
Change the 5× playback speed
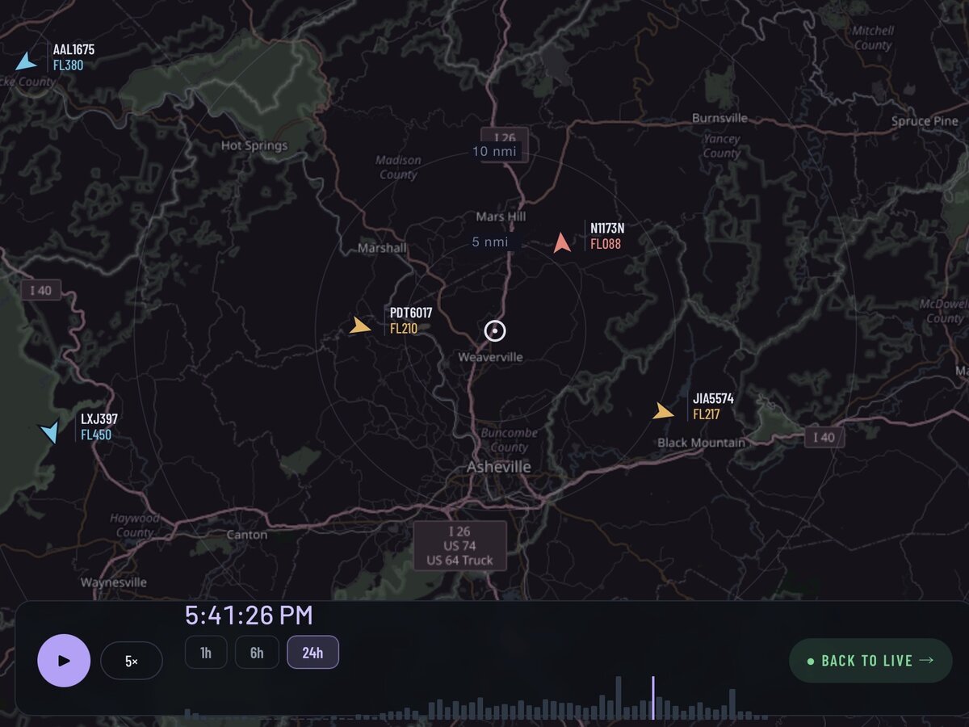point(132,661)
